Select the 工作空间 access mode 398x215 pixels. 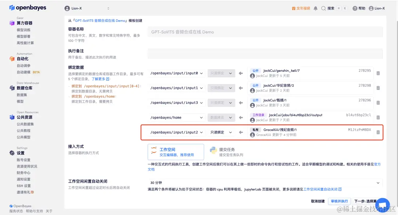tap(176, 152)
